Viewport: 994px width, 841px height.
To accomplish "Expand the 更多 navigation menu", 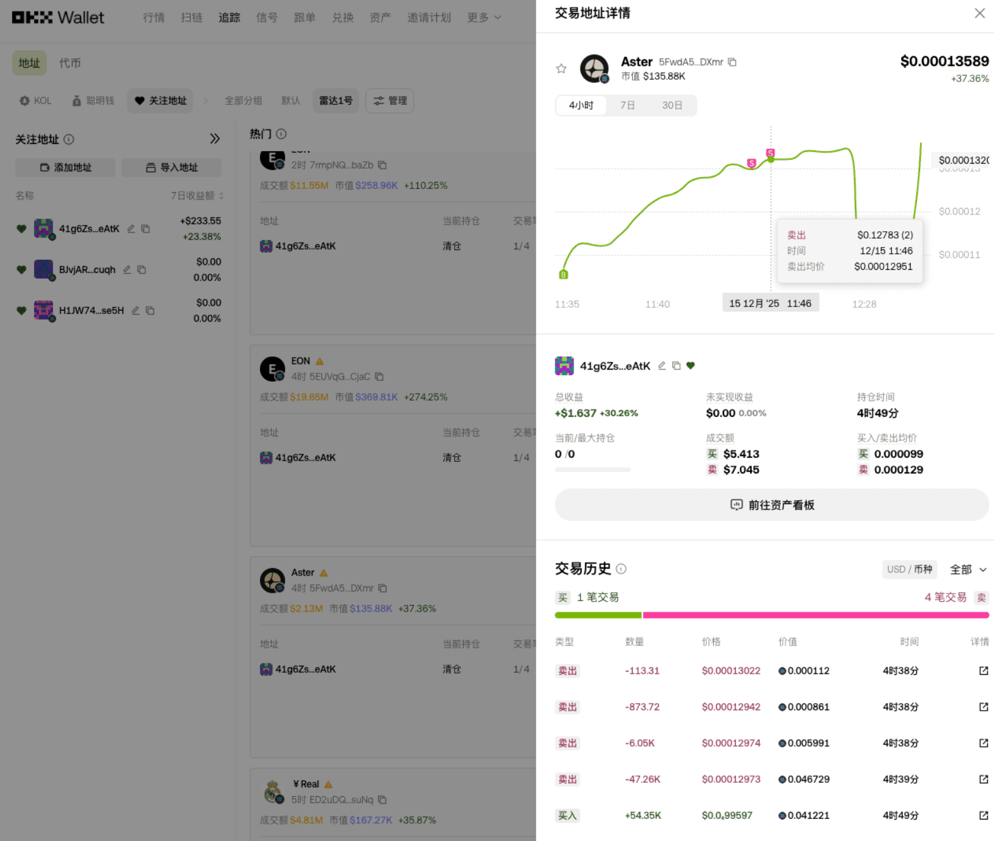I will coord(484,18).
